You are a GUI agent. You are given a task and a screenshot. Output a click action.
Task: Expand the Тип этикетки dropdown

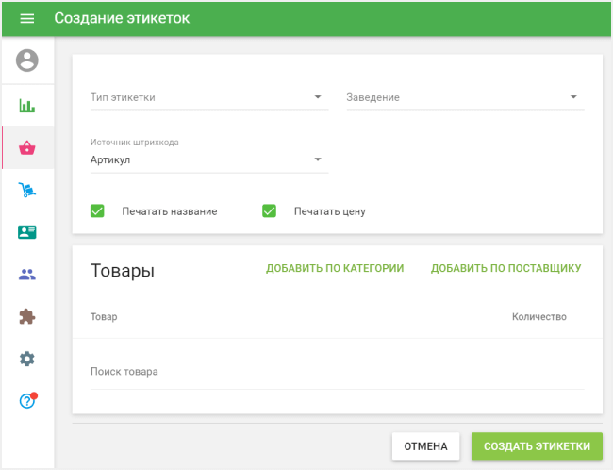pos(209,97)
